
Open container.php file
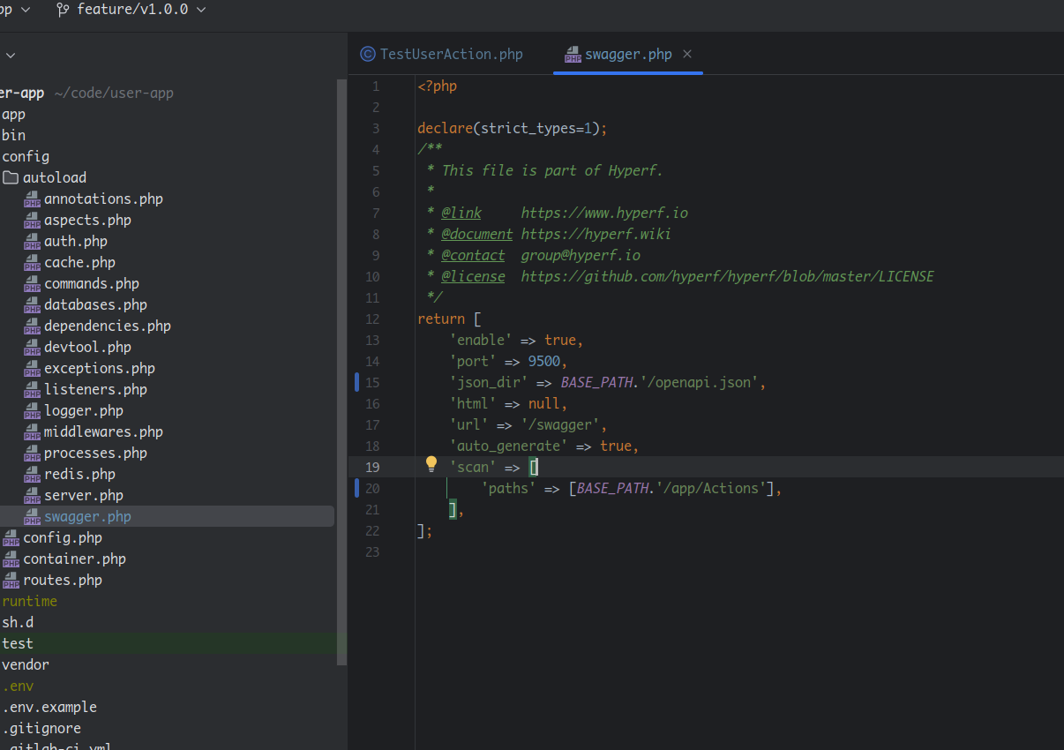click(74, 559)
